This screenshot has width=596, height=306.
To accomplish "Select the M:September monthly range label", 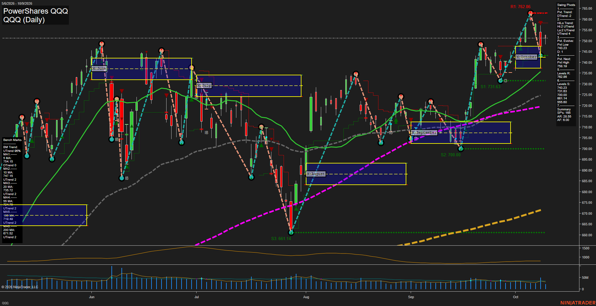I will coord(424,133).
